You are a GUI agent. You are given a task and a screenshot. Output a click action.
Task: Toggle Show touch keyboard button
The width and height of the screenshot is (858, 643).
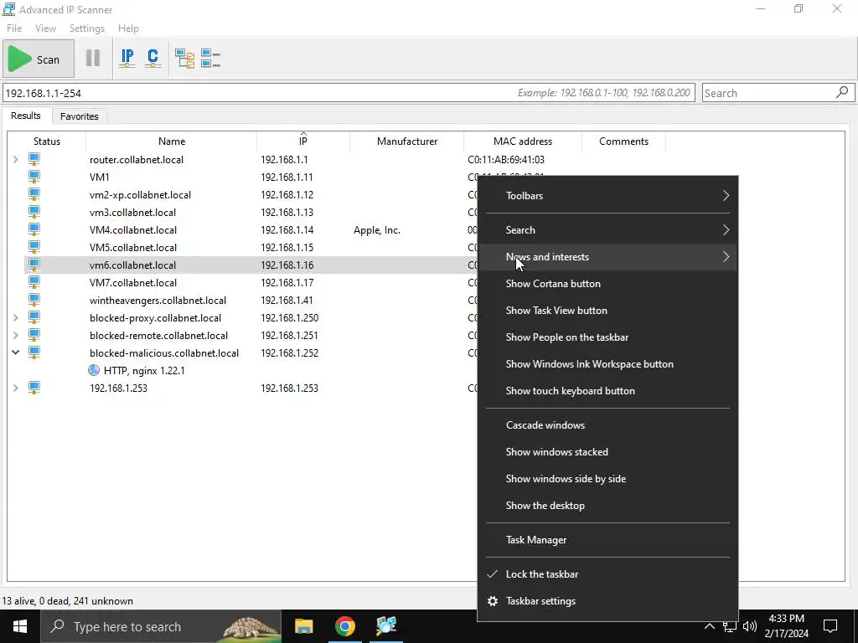coord(607,390)
